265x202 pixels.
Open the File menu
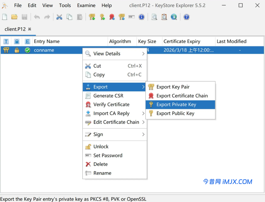coord(18,5)
